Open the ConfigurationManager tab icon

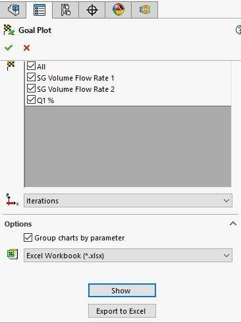66,10
